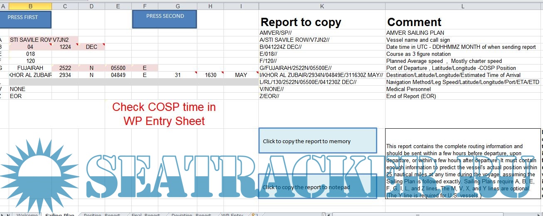This screenshot has width=543, height=216.
Task: Select column K header
Action: point(322,7)
